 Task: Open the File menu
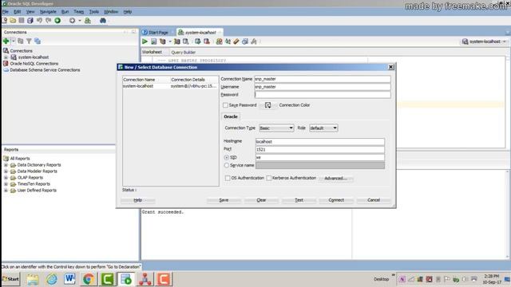(x=6, y=12)
